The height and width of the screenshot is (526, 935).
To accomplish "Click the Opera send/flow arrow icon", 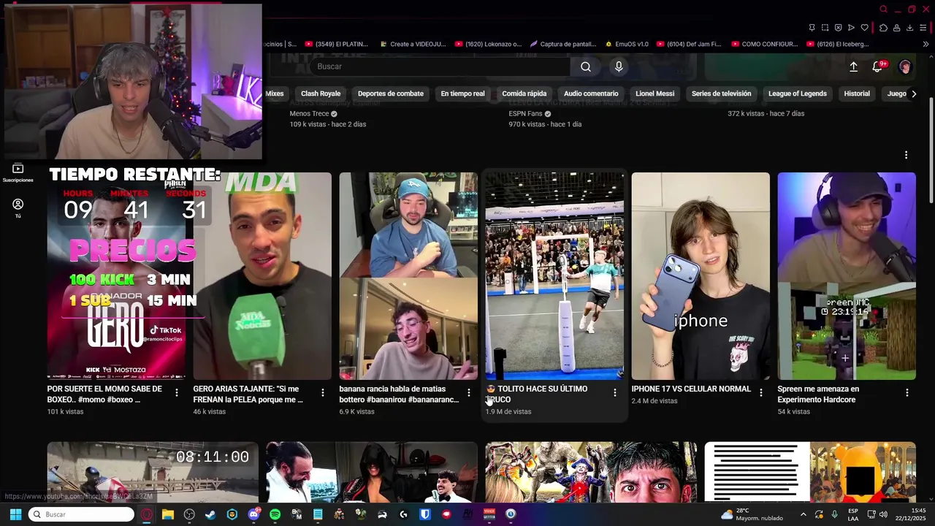I will tap(851, 28).
